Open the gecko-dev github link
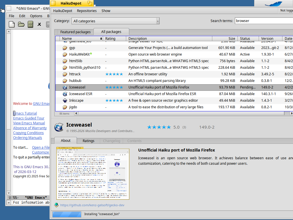The height and width of the screenshot is (220, 293). click(92, 205)
